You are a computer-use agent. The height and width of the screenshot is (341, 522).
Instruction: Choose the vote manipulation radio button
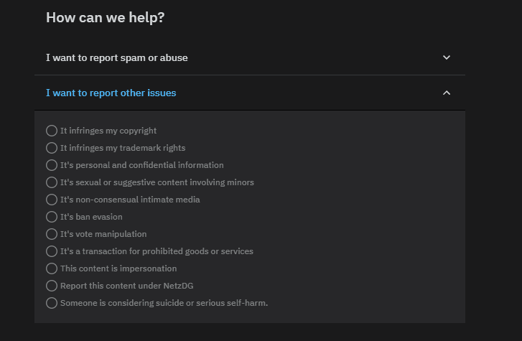[52, 234]
